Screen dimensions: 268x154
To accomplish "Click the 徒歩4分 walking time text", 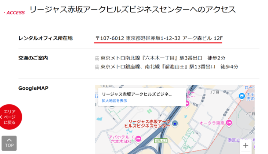I will [229, 67].
